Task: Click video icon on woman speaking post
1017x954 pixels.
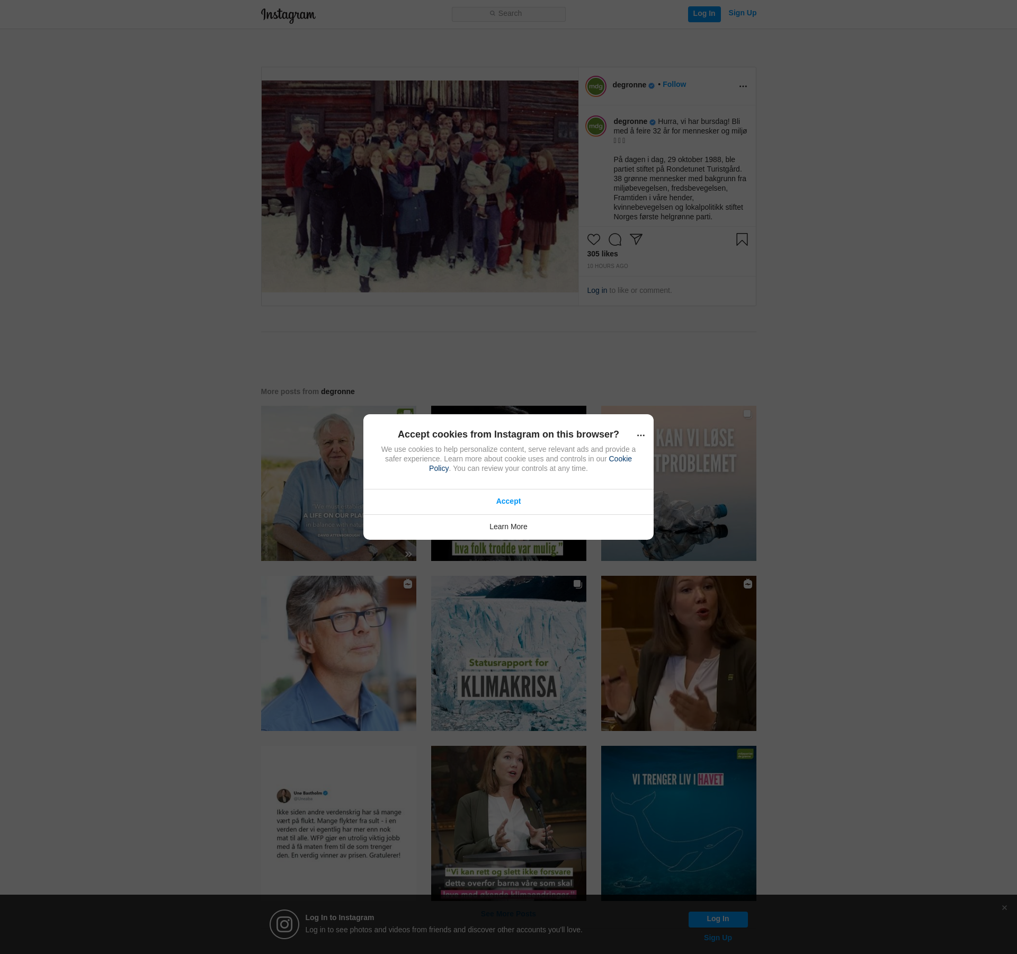Action: 748,584
